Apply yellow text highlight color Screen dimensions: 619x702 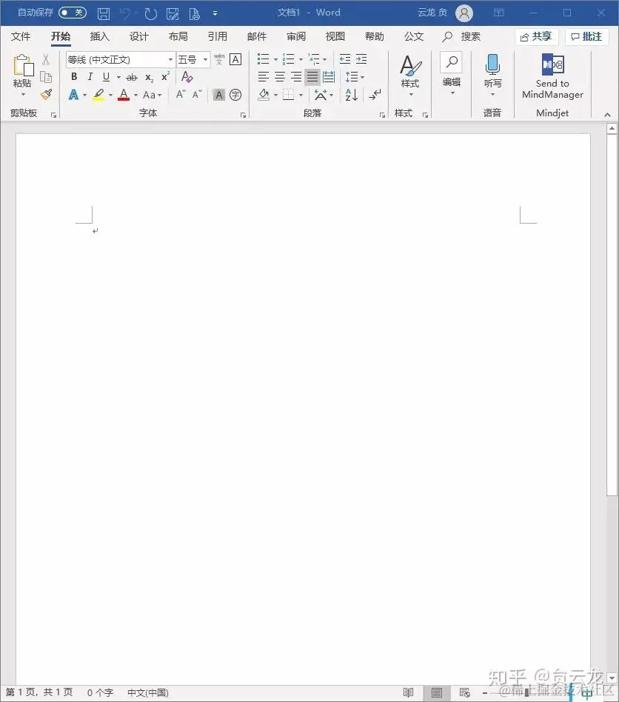click(x=99, y=95)
